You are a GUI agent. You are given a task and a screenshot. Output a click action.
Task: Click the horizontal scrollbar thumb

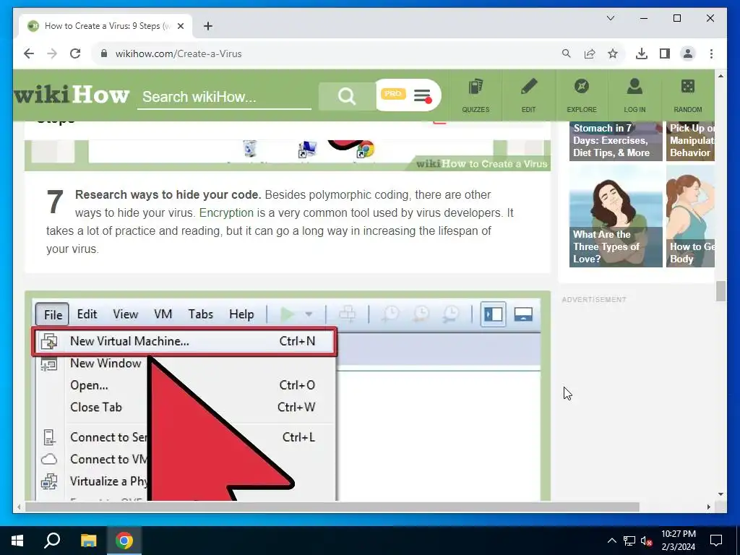332,507
